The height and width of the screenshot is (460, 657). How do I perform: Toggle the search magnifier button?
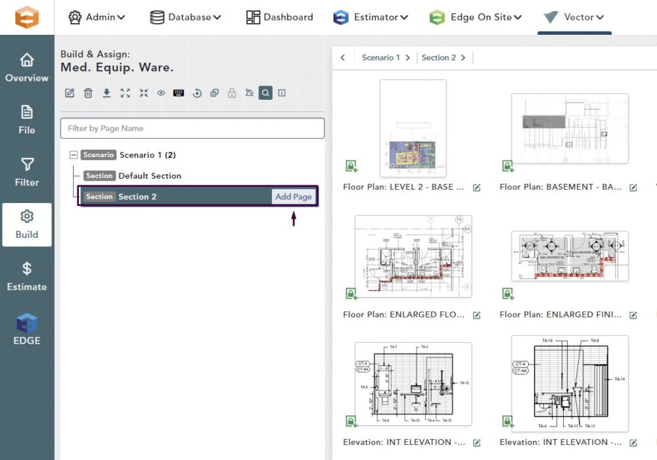coord(265,93)
